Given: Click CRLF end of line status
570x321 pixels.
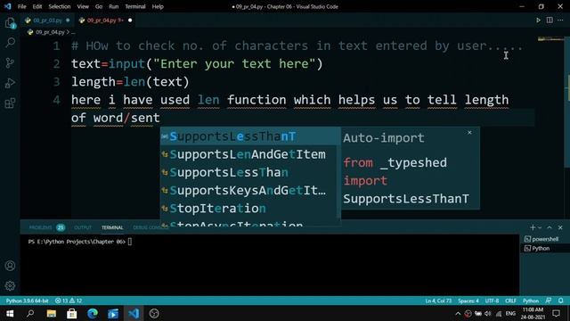Looking at the screenshot, I should pos(510,300).
